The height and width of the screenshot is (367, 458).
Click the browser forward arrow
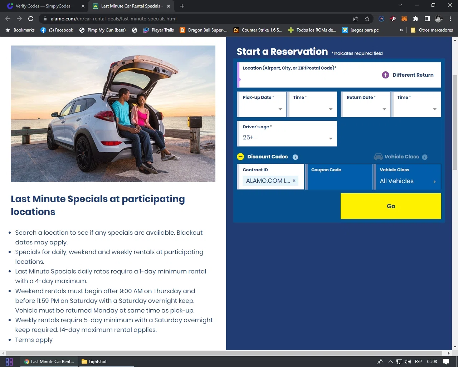(x=19, y=19)
